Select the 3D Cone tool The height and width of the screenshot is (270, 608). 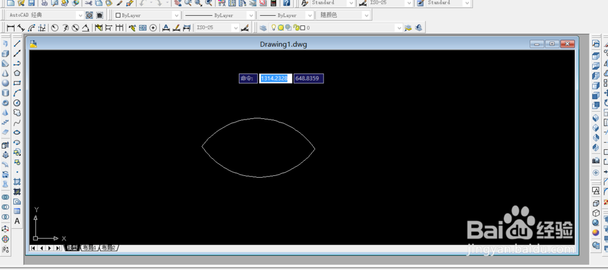point(5,73)
